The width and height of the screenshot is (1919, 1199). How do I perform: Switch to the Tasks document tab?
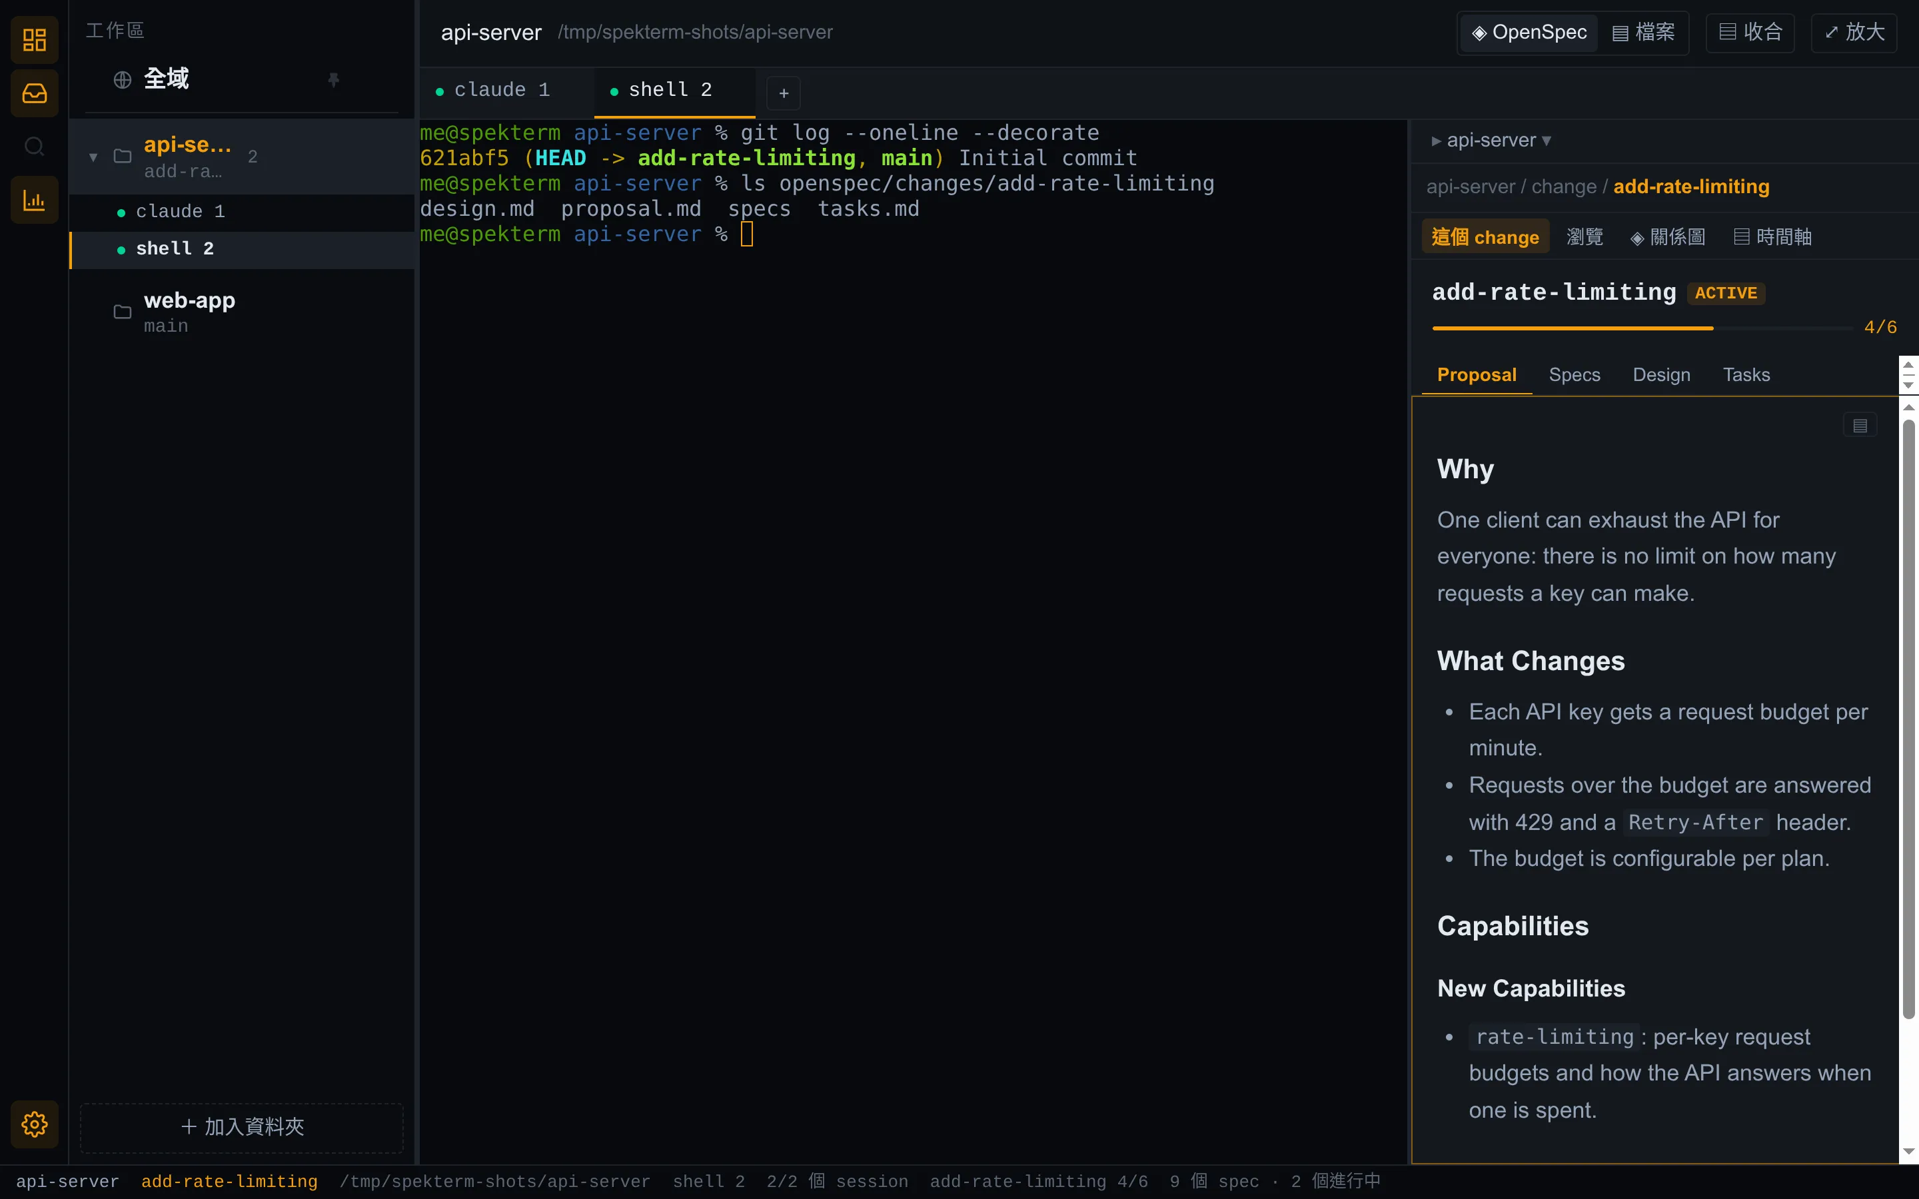click(x=1746, y=375)
